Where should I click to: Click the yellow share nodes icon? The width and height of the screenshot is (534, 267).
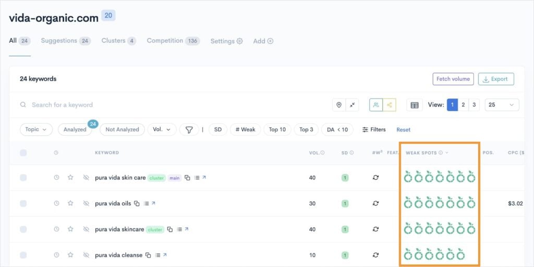(389, 105)
